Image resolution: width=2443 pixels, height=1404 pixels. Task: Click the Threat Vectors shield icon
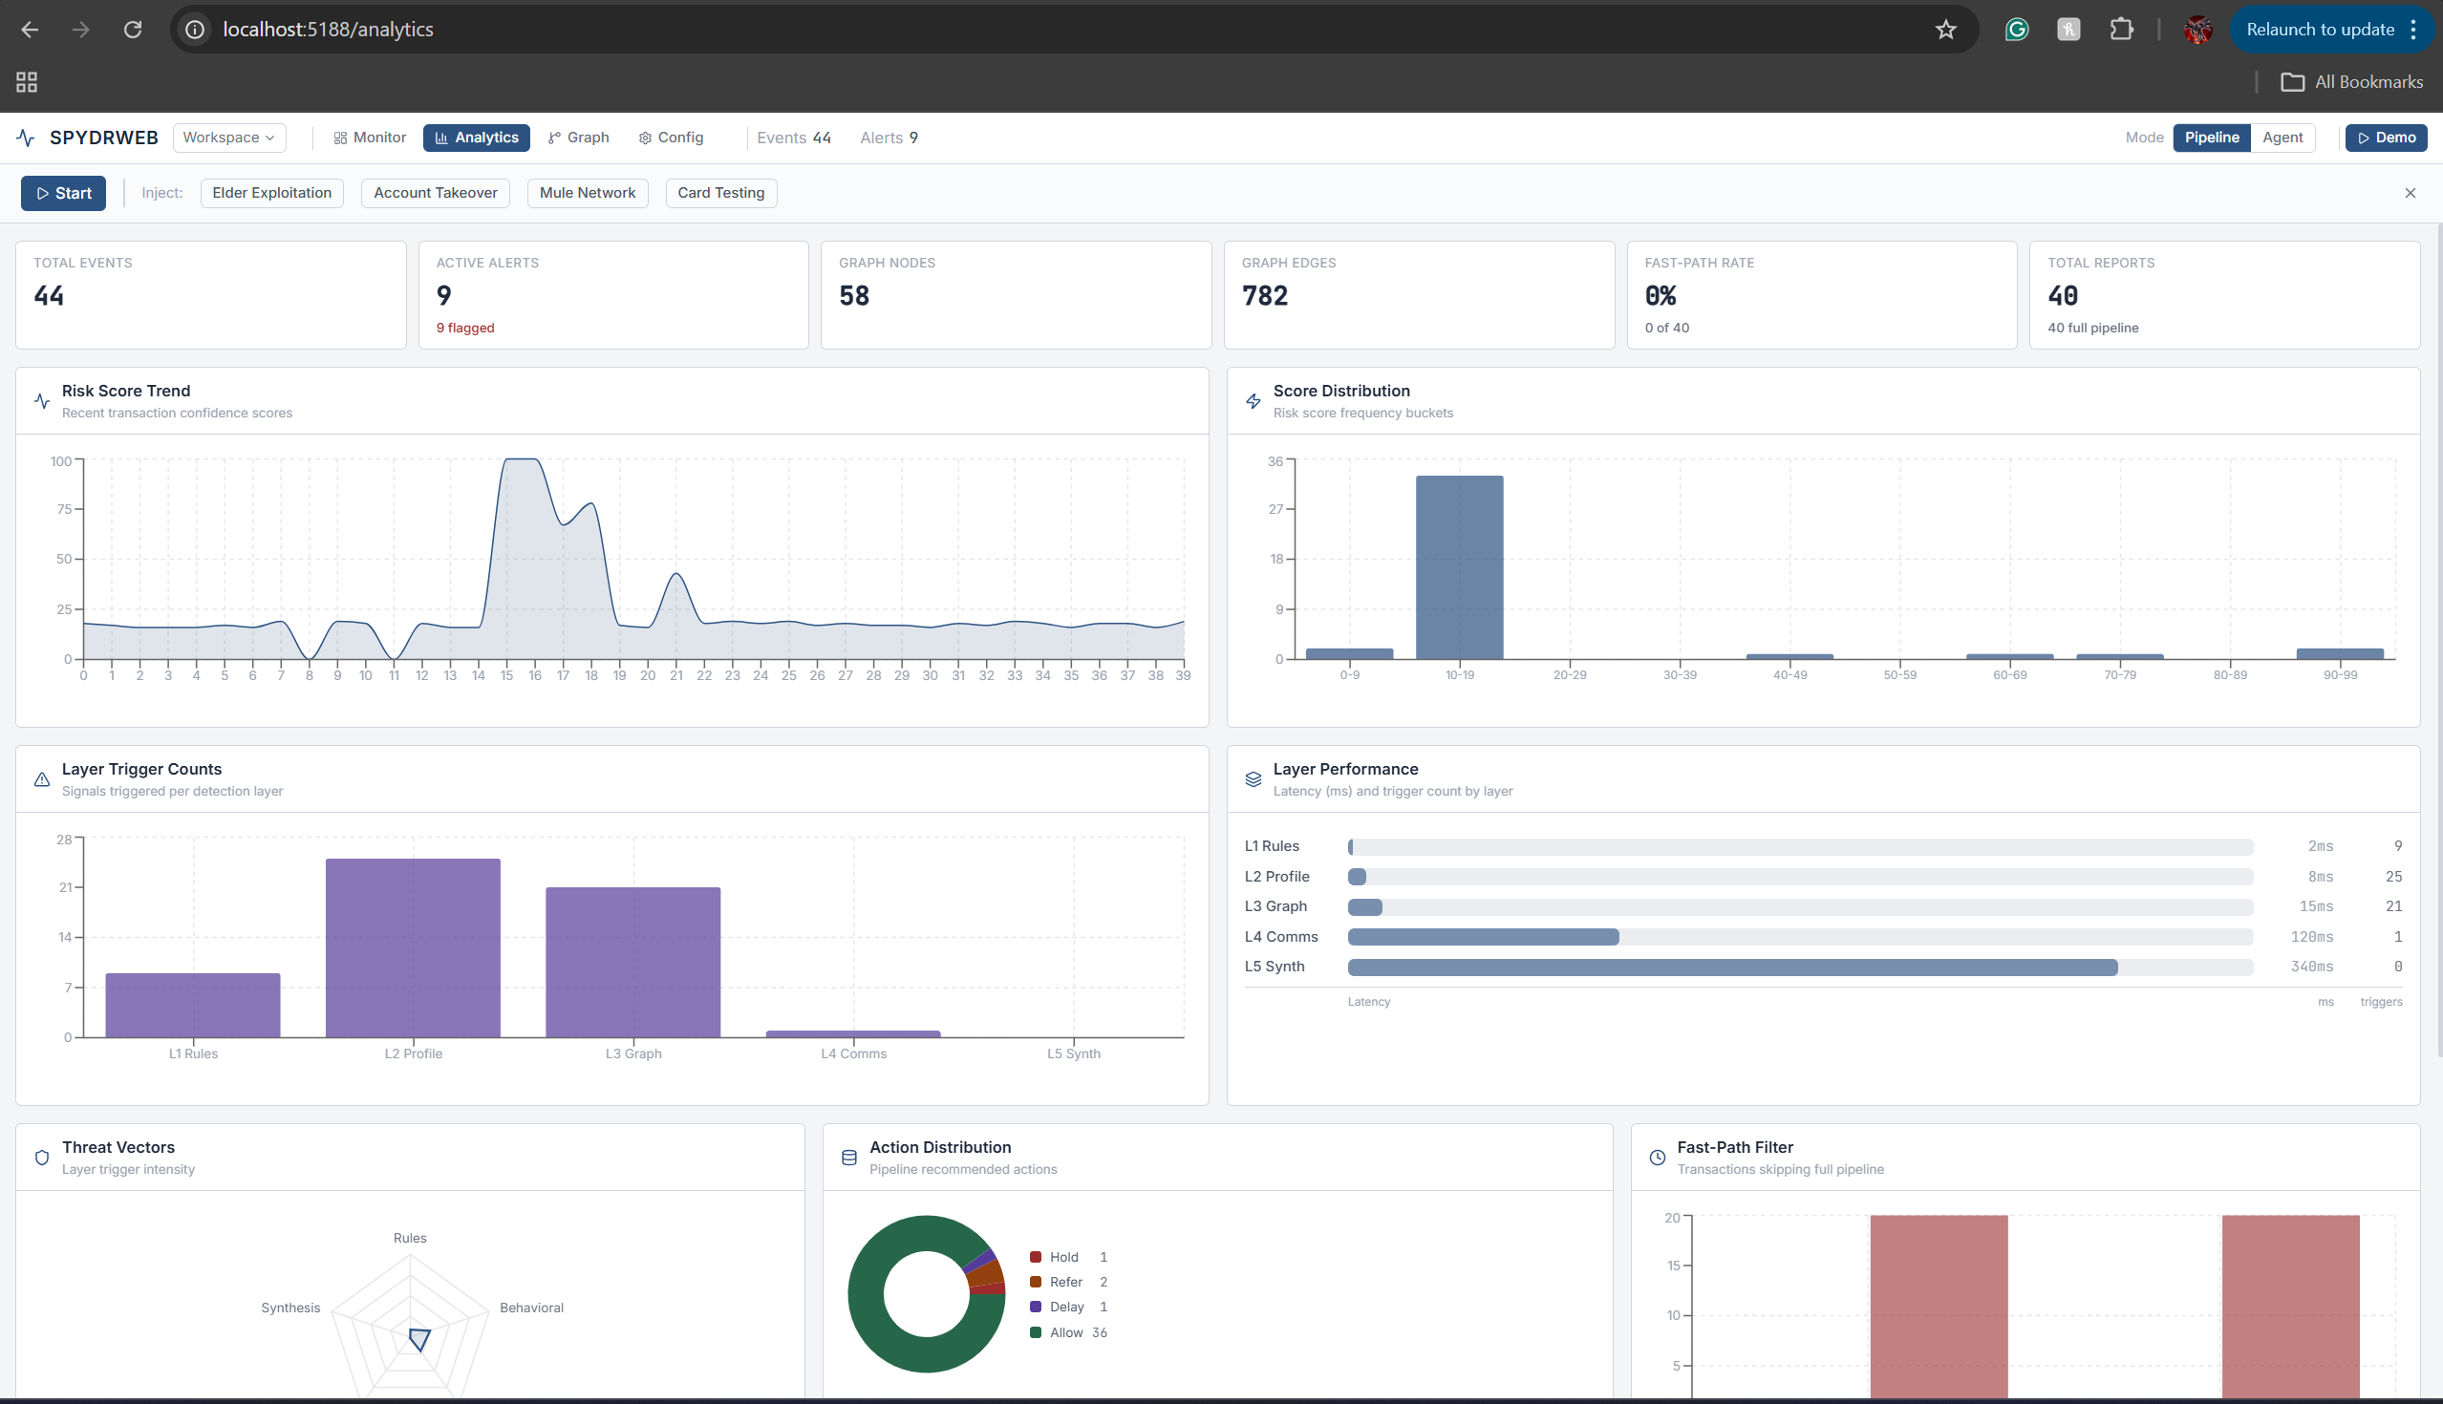pos(41,1158)
